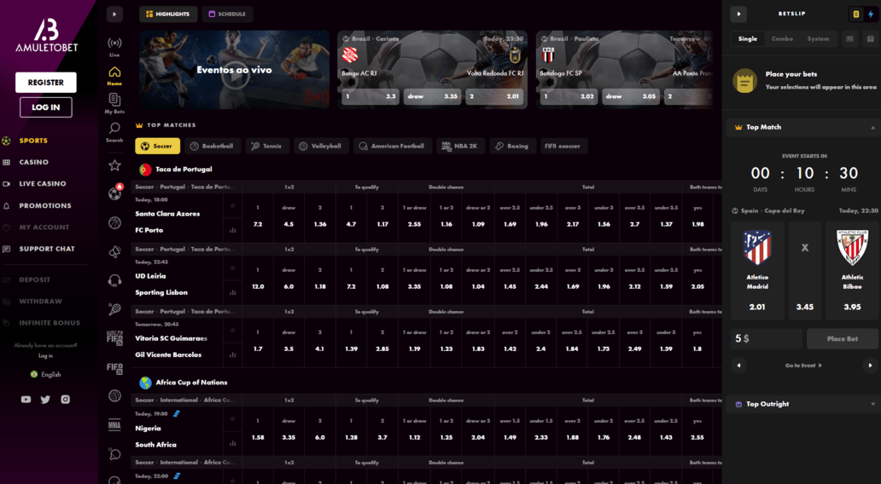Open the volleyball sidebar icon
881x484 pixels.
(114, 396)
